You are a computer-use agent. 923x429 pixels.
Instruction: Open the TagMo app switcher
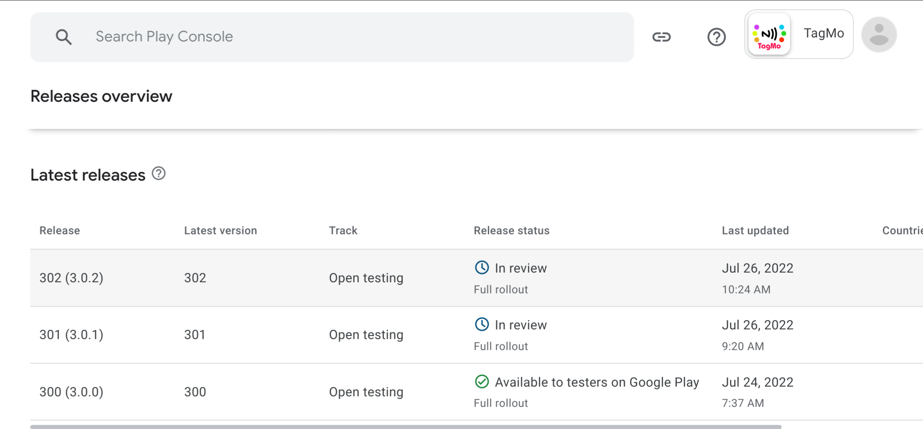823,34
